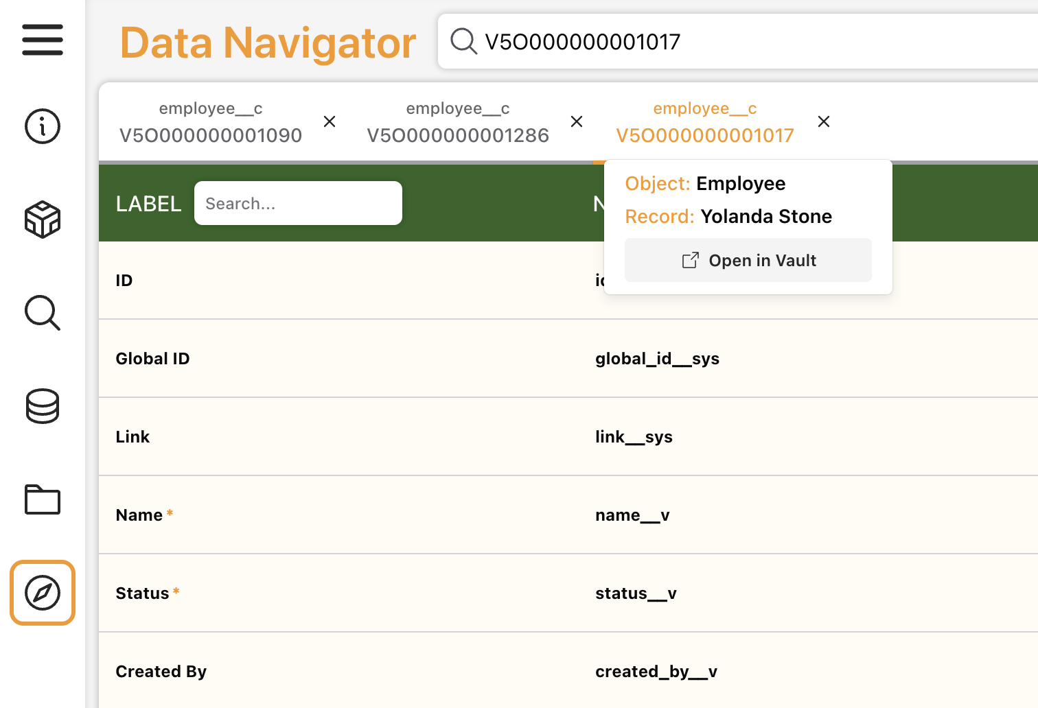Select the magnifier search sidebar icon
This screenshot has width=1038, height=708.
[x=43, y=313]
